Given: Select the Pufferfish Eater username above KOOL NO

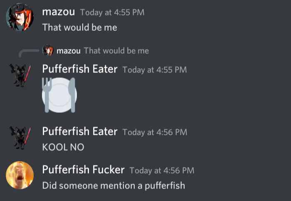Looking at the screenshot, I should [x=80, y=132].
